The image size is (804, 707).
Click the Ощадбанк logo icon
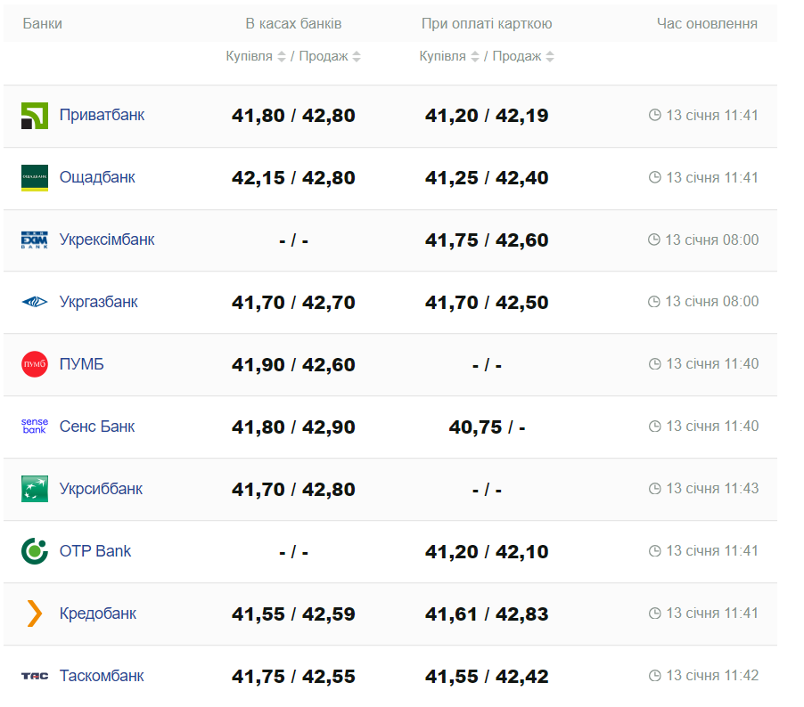pyautogui.click(x=35, y=178)
